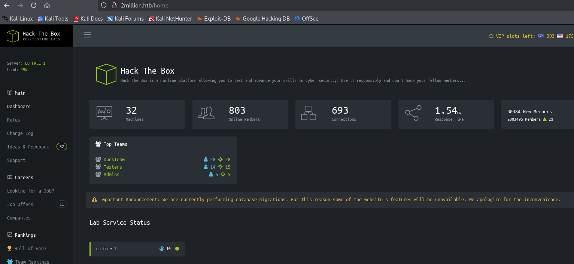Click the Machines monitor icon

pos(104,113)
